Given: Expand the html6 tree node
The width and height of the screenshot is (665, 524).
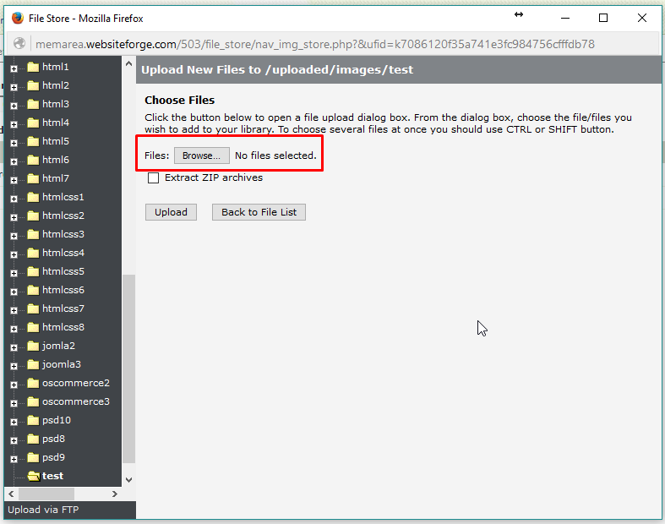Looking at the screenshot, I should pos(14,161).
